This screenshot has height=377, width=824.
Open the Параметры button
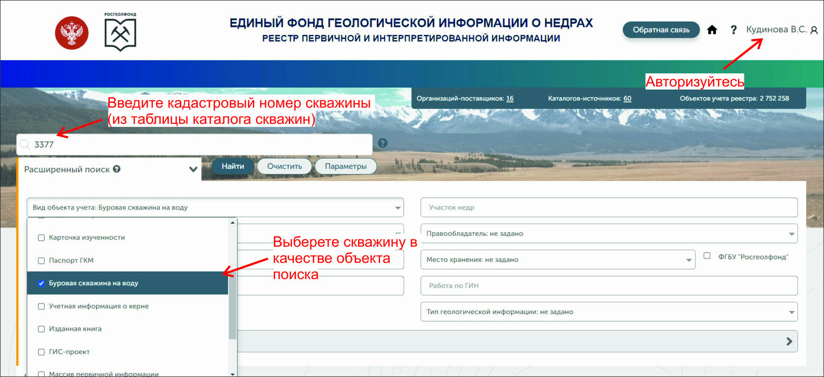point(346,166)
